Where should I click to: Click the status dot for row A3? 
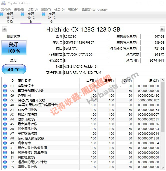coord(5,114)
